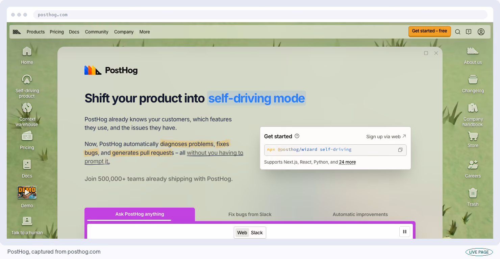Screen dimensions: 500x259
Task: Play the Demo video thumbnail
Action: (27, 193)
